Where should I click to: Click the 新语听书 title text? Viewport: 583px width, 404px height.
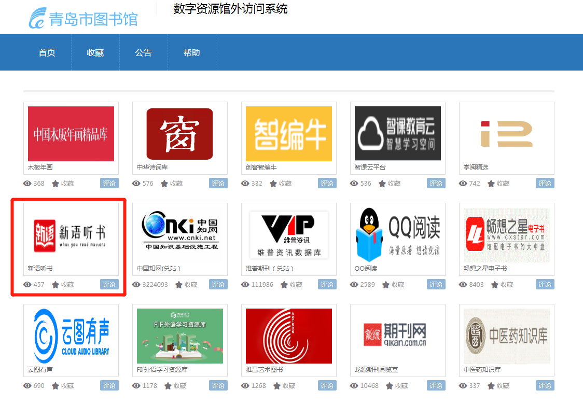pos(40,268)
